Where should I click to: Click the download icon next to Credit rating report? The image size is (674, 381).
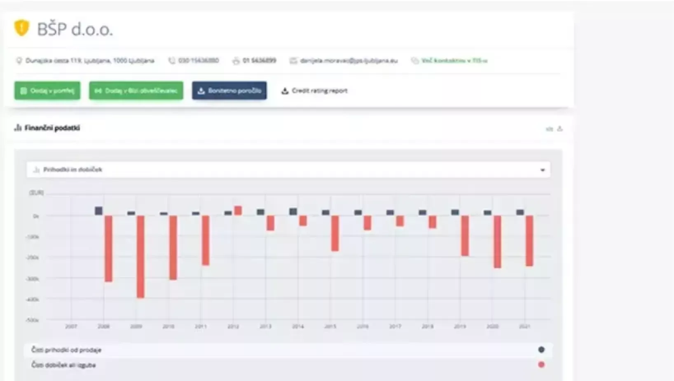[x=285, y=91]
